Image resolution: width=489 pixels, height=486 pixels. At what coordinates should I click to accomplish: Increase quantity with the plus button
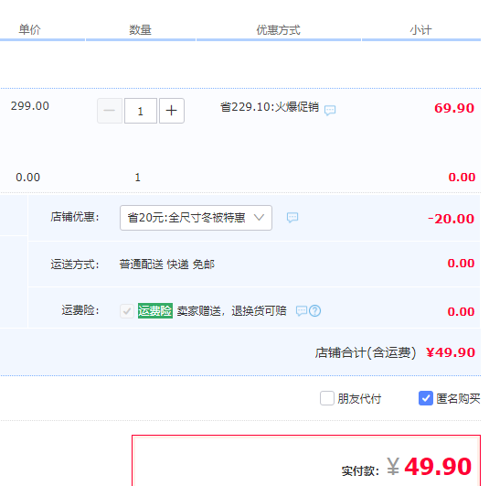(172, 111)
